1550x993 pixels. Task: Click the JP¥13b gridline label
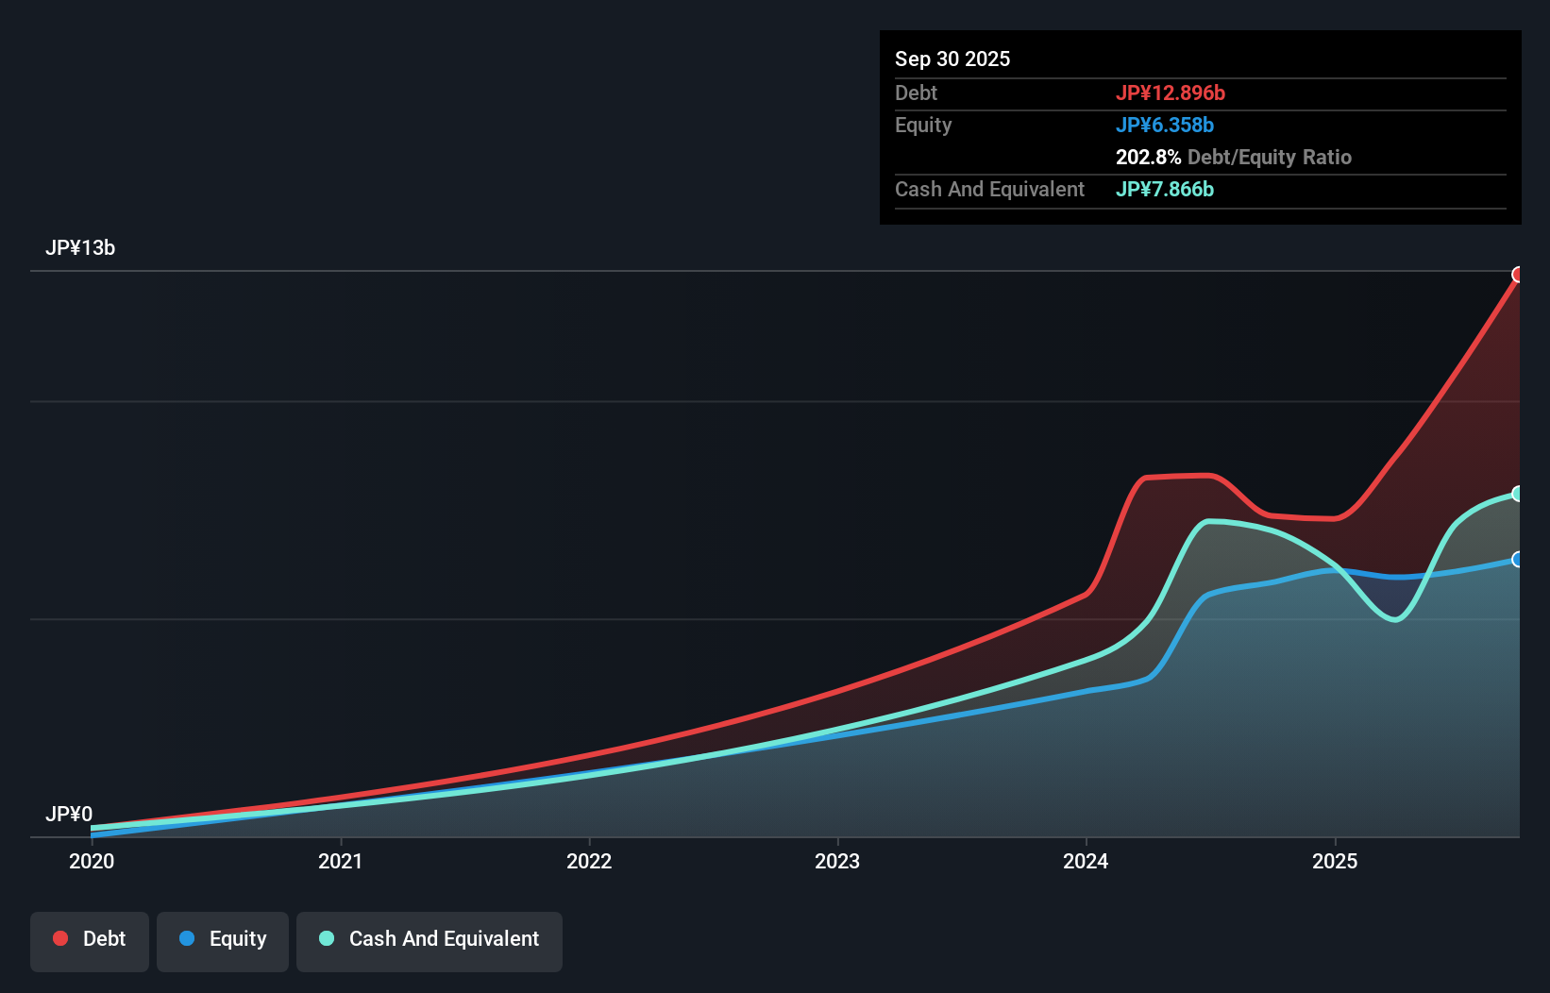point(81,248)
